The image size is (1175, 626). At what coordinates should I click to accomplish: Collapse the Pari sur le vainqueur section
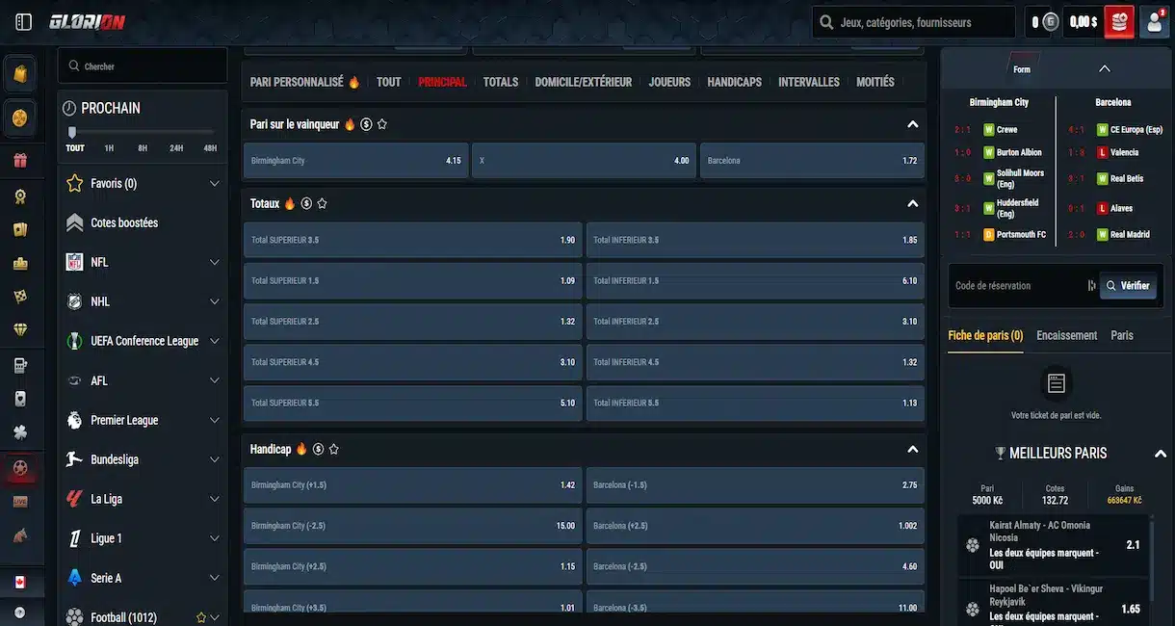(912, 124)
